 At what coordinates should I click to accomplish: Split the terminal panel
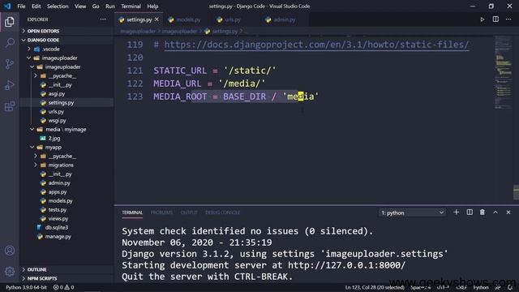tap(470, 213)
